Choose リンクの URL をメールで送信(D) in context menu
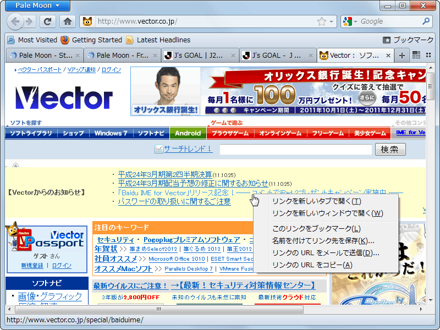The image size is (440, 330). click(326, 253)
